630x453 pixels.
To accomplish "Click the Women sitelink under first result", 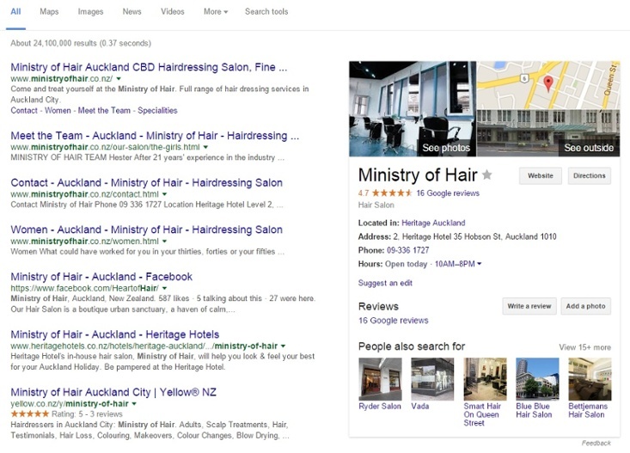I will coord(58,111).
